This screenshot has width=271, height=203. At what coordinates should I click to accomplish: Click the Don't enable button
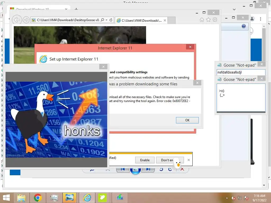click(170, 160)
